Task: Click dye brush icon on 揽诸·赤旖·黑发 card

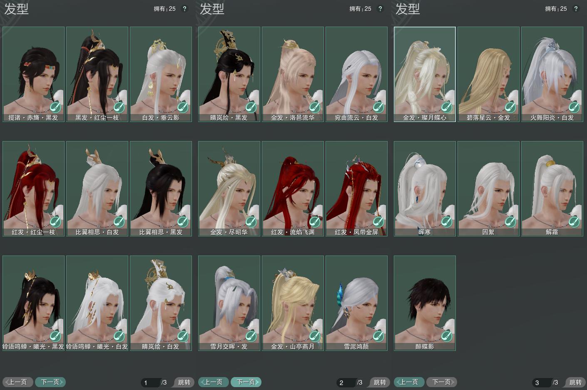Action: click(55, 107)
